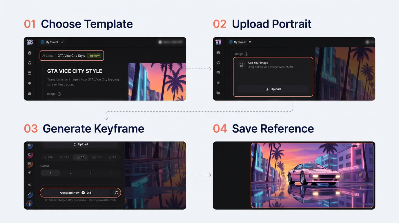The width and height of the screenshot is (399, 223).
Task: Click the generated car image in Save Reference
Action: click(x=312, y=175)
